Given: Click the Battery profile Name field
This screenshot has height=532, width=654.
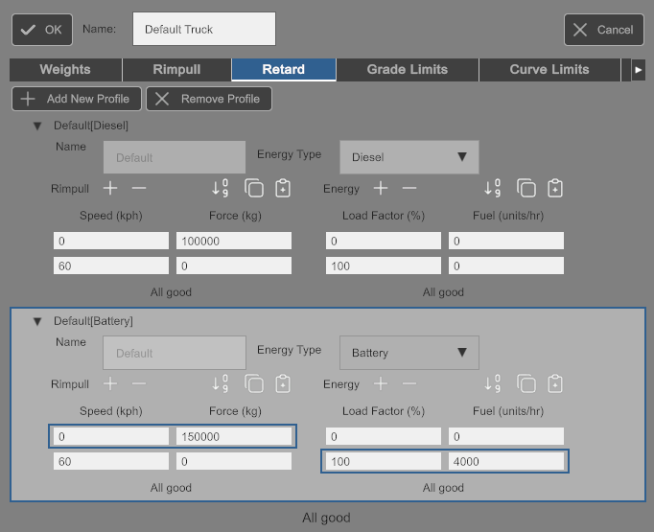Looking at the screenshot, I should click(175, 353).
